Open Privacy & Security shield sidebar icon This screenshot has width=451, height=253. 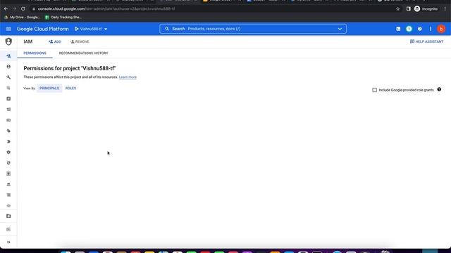click(x=8, y=163)
